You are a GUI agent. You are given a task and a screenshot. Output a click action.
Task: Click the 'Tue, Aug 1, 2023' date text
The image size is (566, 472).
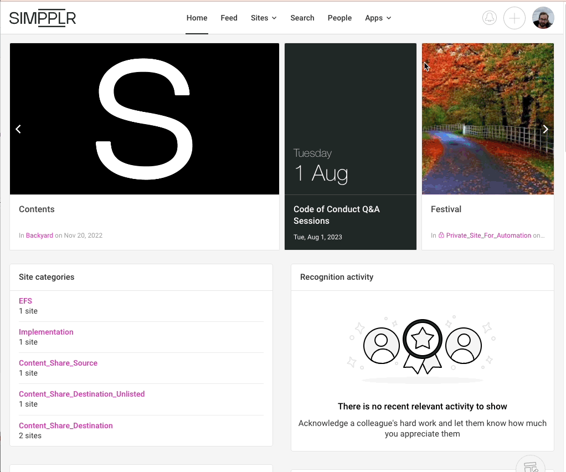point(318,237)
